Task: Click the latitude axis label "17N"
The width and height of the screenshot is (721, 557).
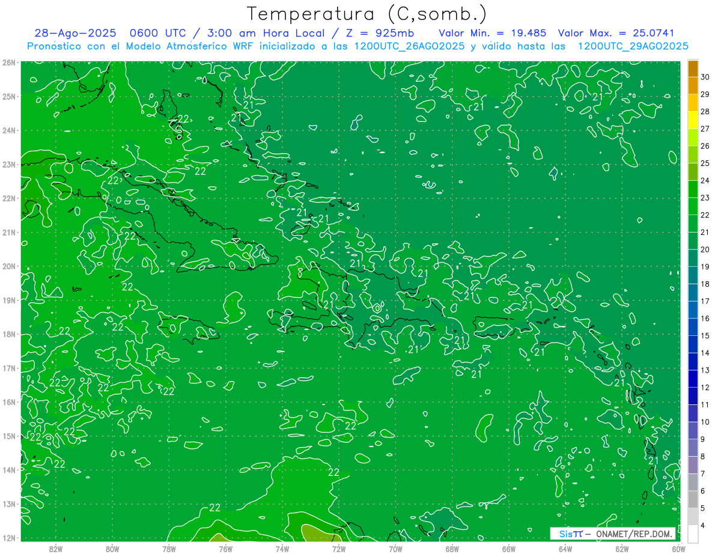Action: (8, 368)
